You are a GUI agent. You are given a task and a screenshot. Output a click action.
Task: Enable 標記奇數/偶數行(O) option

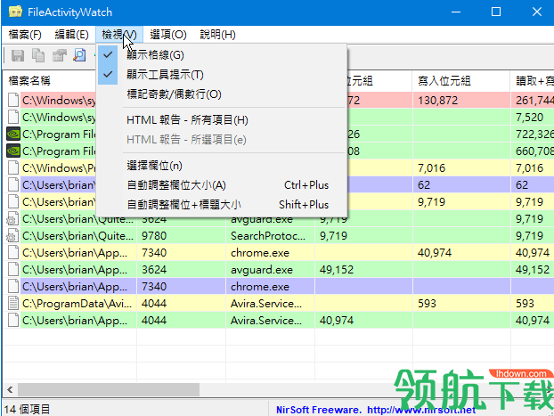point(222,94)
